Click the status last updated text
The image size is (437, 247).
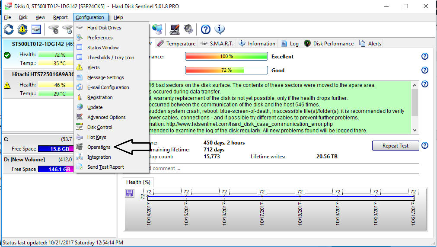[63, 243]
